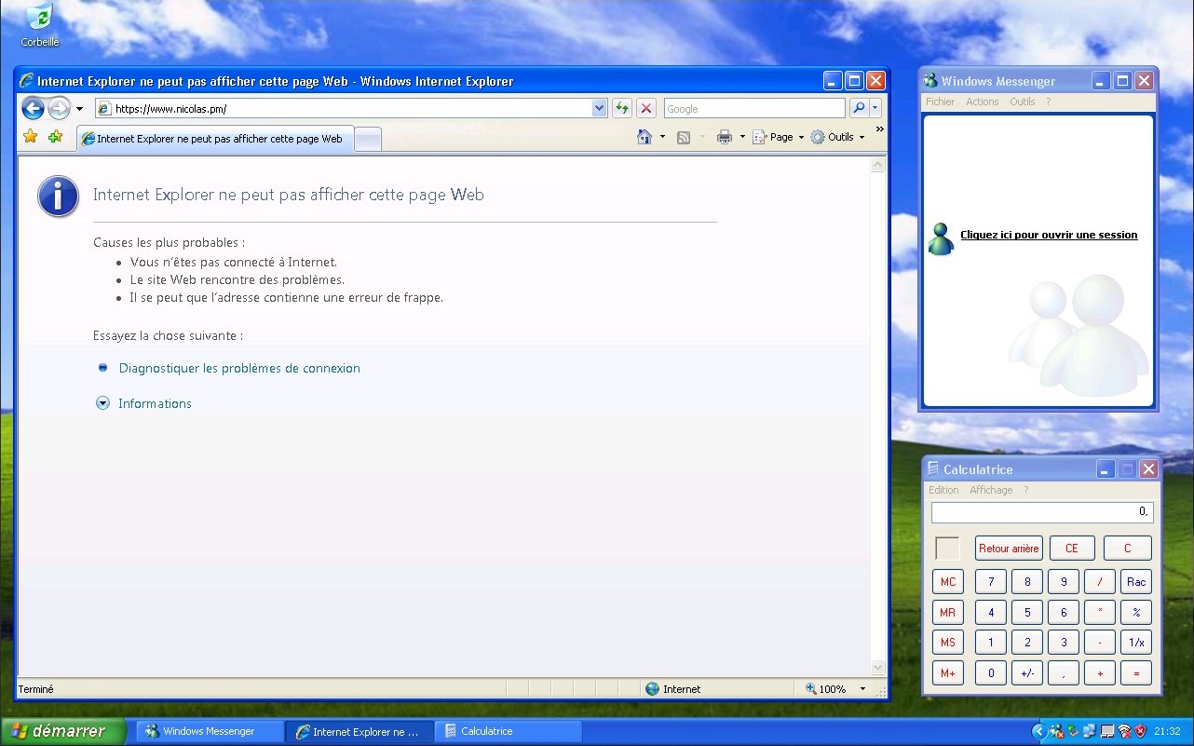1194x746 pixels.
Task: Expand the address bar URL history dropdown
Action: tap(599, 108)
